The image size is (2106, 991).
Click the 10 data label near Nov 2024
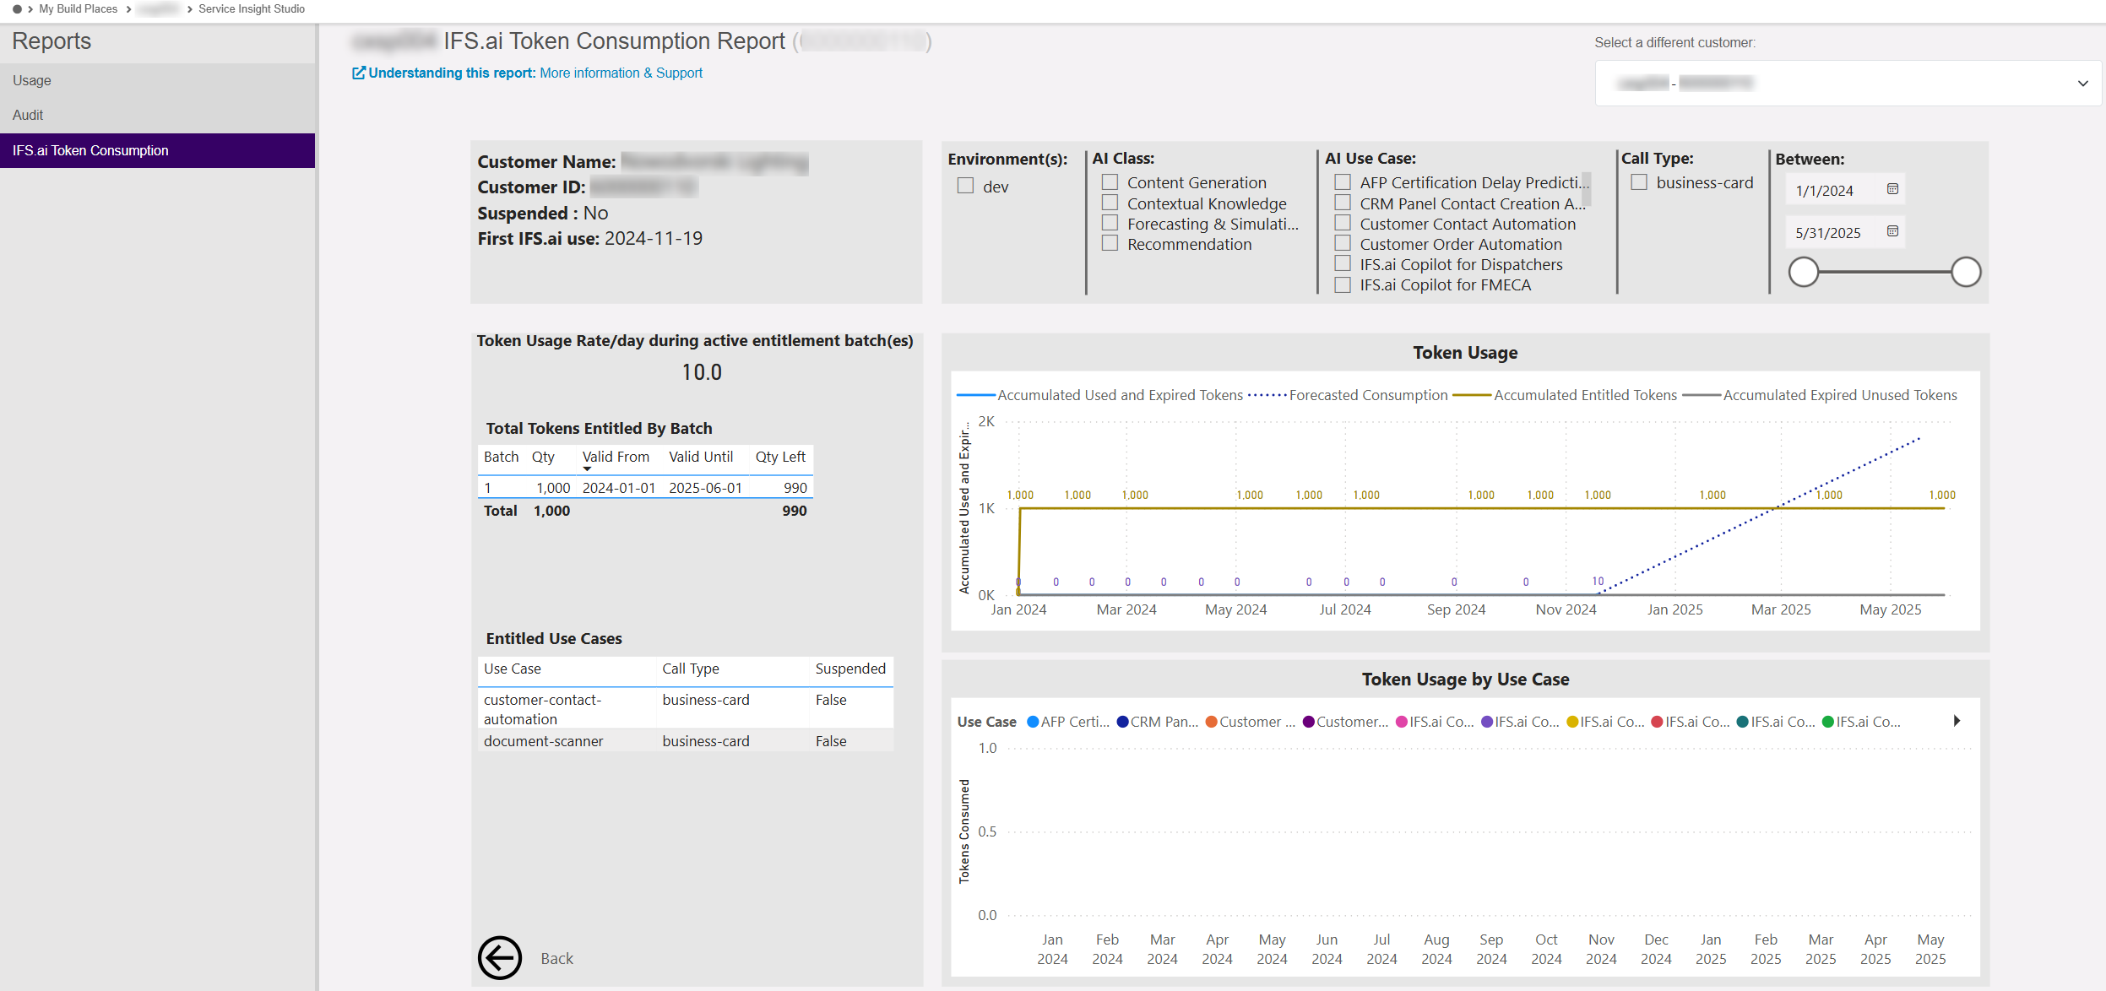(x=1598, y=581)
